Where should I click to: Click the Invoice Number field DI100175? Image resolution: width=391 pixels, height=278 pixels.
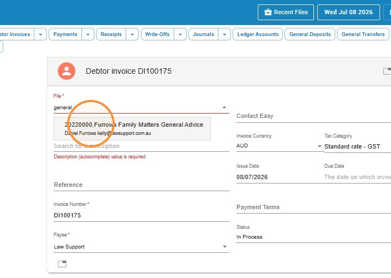point(141,215)
